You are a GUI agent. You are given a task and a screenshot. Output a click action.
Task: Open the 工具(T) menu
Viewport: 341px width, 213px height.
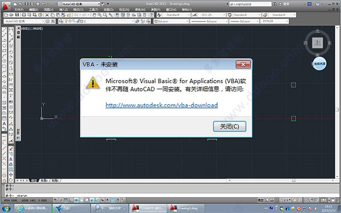click(93, 10)
